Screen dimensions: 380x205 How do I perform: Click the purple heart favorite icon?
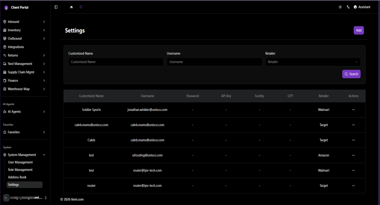(81, 7)
